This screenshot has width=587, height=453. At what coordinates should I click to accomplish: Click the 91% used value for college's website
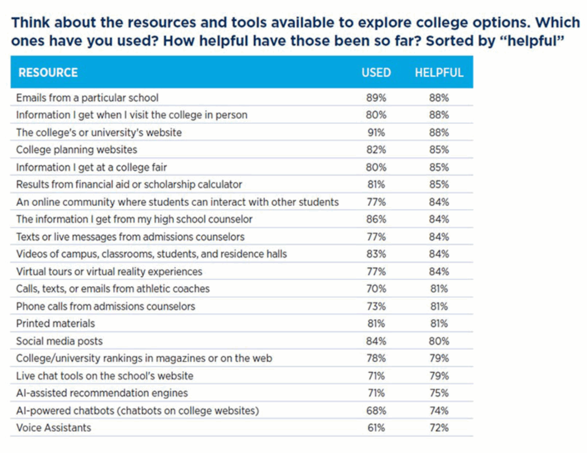tap(376, 132)
